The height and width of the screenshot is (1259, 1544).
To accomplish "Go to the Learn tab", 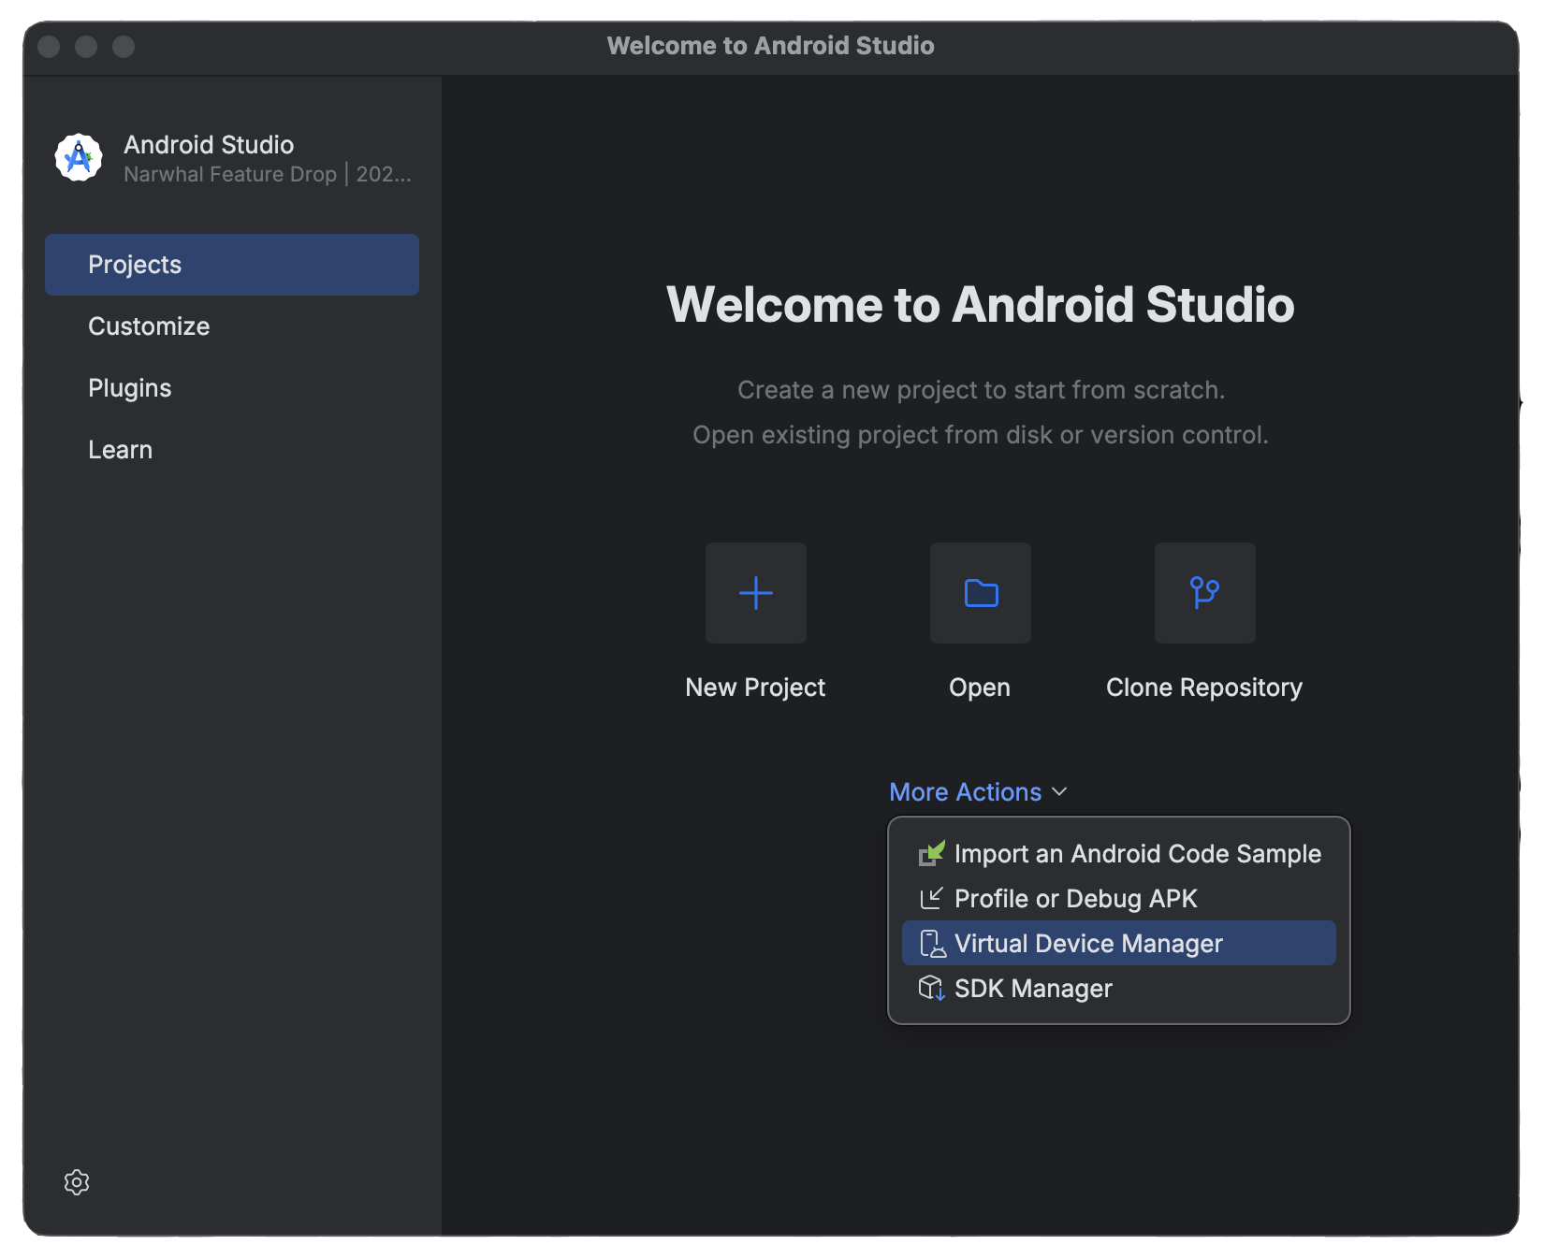I will click(232, 450).
